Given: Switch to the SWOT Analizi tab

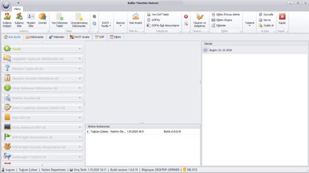Looking at the screenshot, I should (79, 37).
